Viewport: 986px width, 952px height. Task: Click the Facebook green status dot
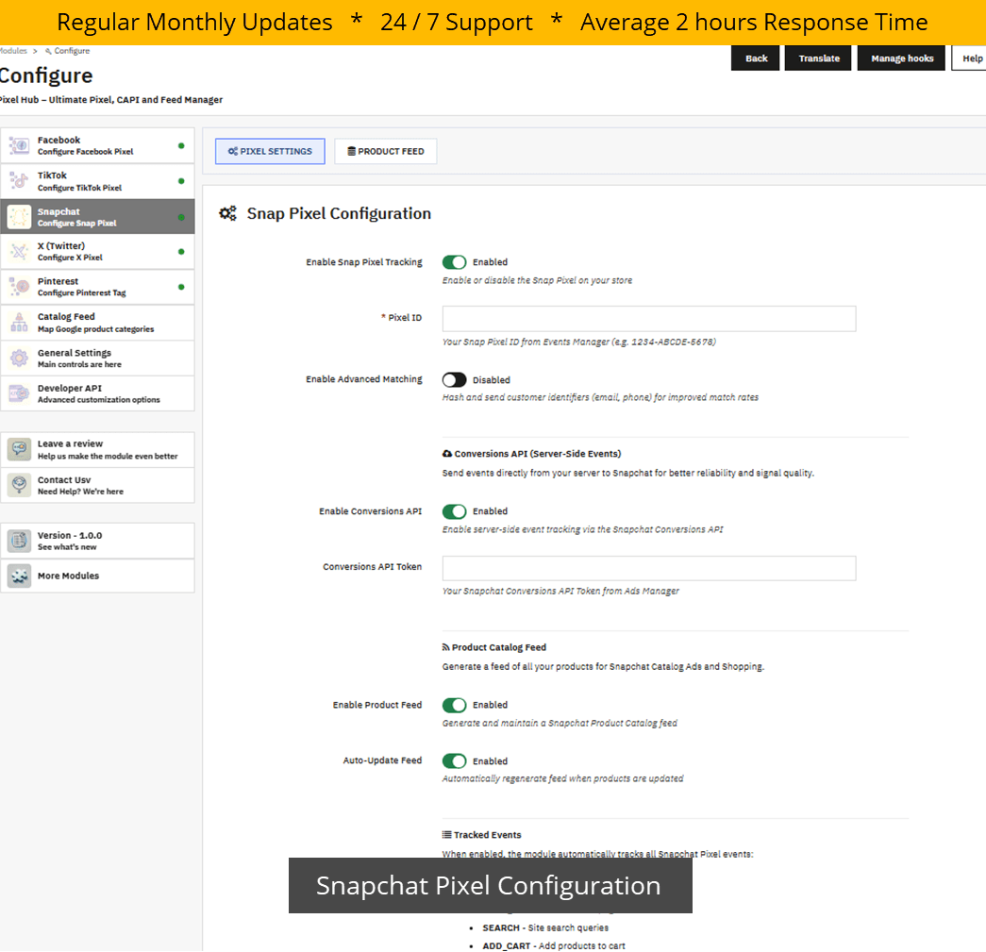[x=181, y=146]
